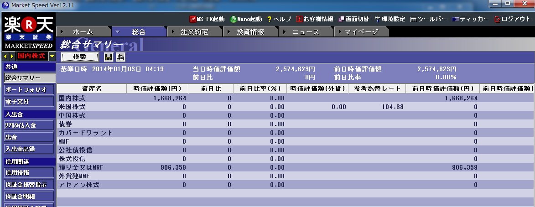
Task: Click the 時価評価額(外貨) column header
Action: pos(317,88)
